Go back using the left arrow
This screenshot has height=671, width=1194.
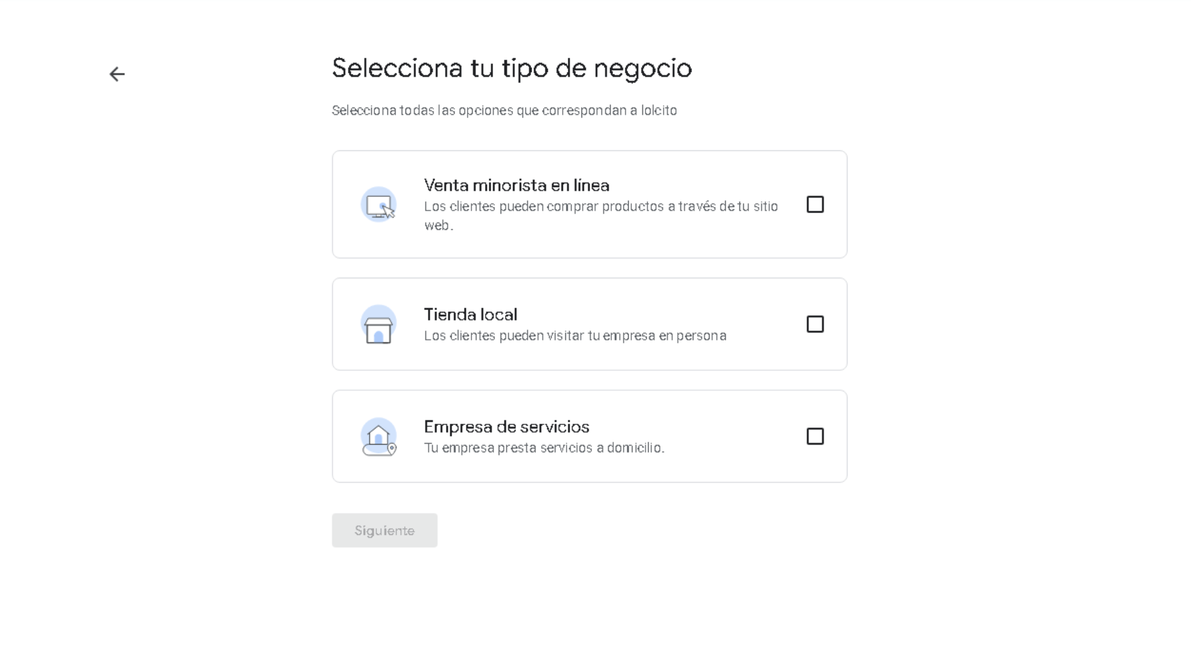[x=117, y=74]
